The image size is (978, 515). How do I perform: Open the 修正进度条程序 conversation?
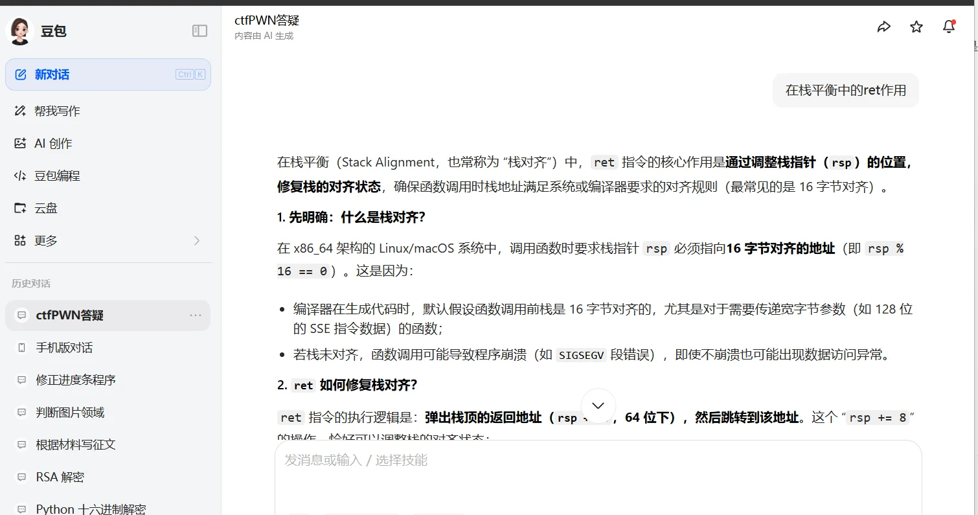click(76, 380)
